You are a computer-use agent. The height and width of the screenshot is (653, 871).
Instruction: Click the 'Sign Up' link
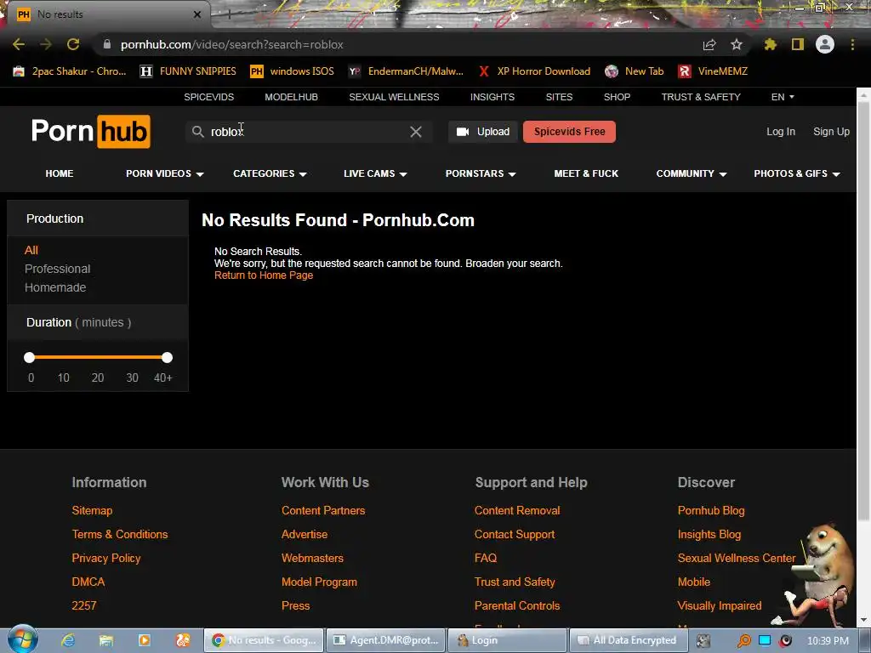(831, 132)
